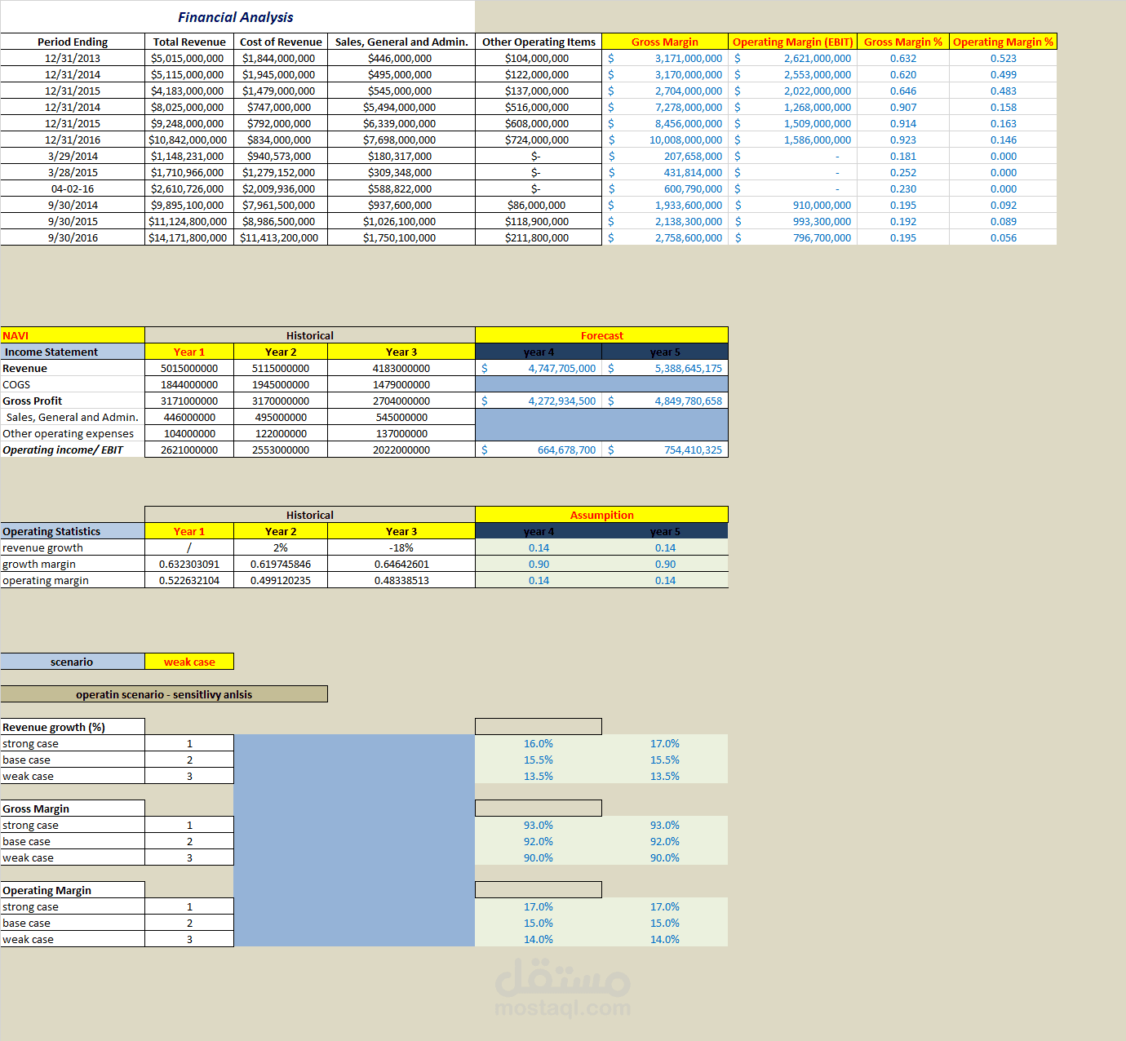
Task: Select the COGS row label
Action: 73,384
